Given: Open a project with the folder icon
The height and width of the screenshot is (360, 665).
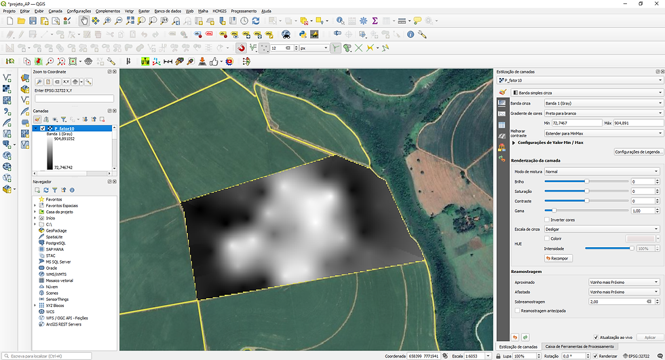Looking at the screenshot, I should point(21,21).
